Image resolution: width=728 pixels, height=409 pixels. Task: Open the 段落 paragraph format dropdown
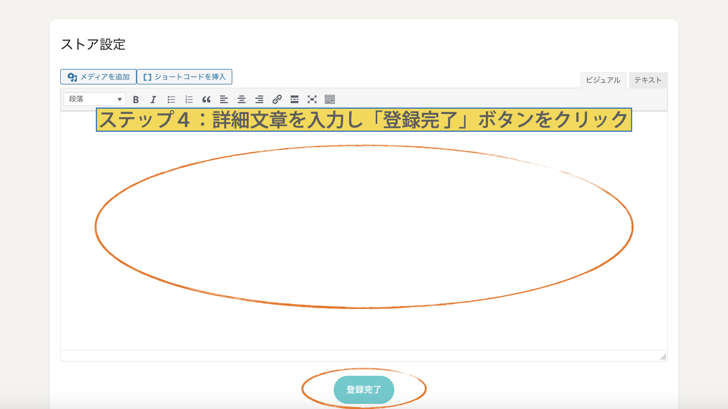[x=94, y=99]
